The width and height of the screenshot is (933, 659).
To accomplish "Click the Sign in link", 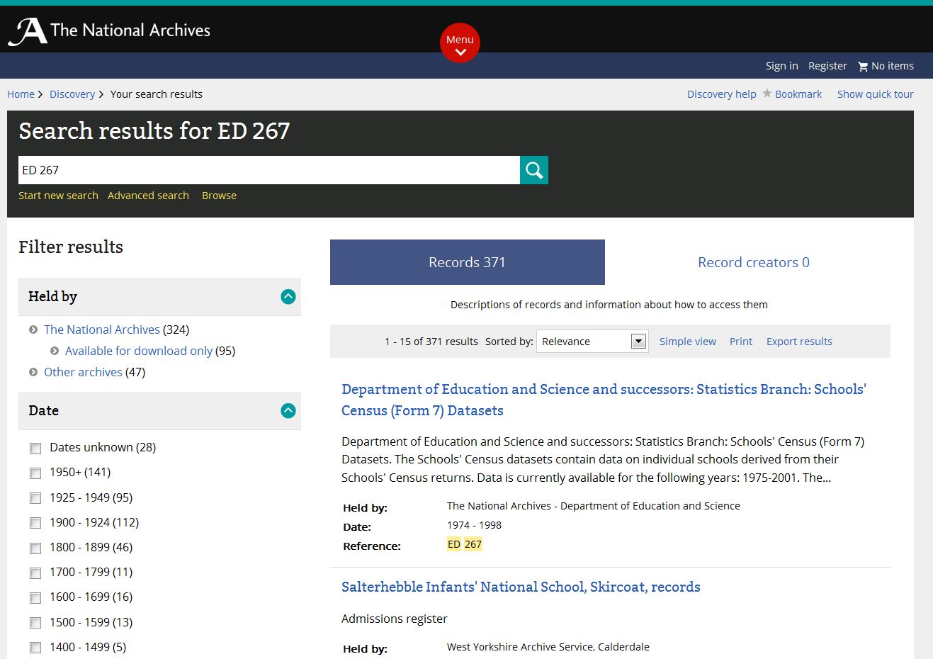I will pyautogui.click(x=781, y=66).
